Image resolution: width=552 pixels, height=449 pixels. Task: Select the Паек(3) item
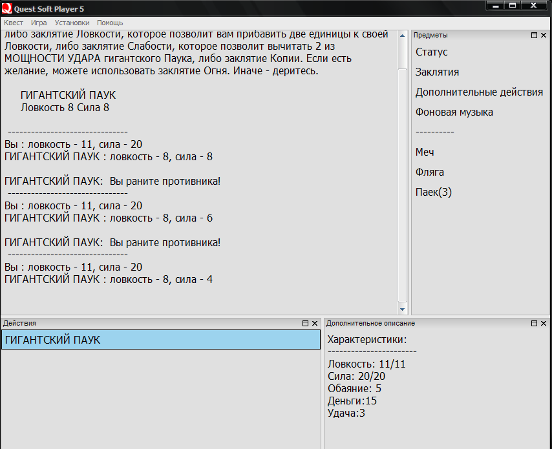433,192
